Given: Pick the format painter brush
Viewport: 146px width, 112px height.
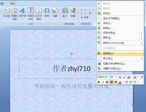Looking at the screenshot, I should tap(142, 77).
